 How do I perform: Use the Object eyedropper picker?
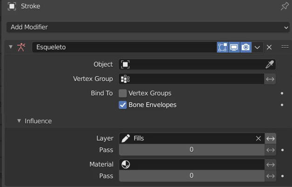(x=270, y=64)
